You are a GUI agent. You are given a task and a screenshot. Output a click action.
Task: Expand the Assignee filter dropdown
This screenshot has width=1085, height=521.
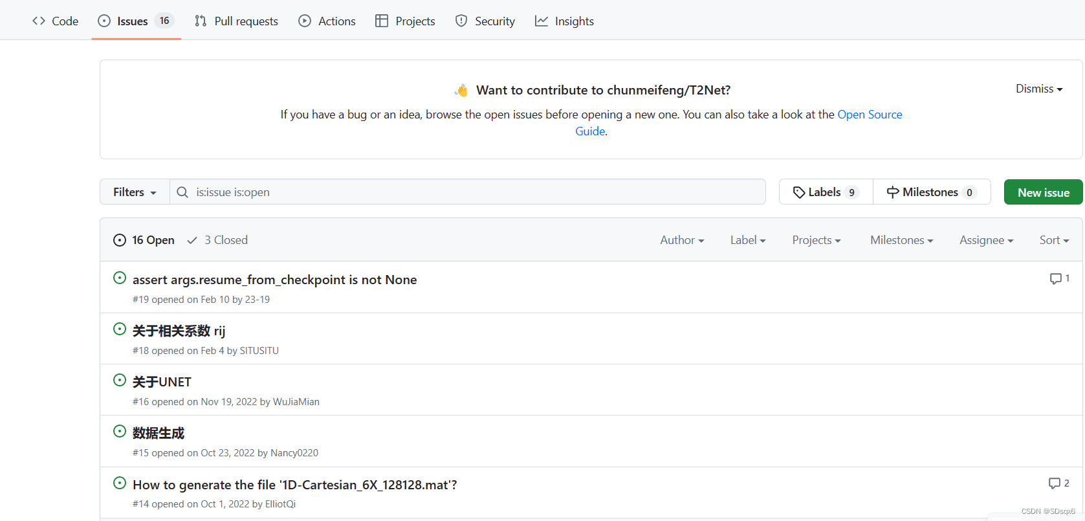(987, 240)
